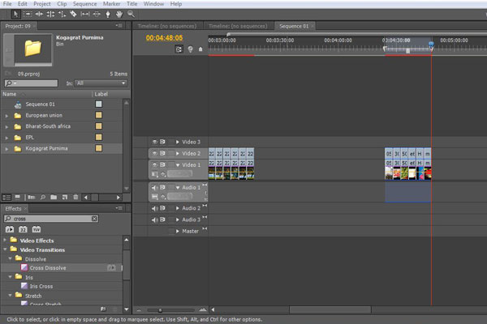The image size is (487, 324).
Task: Hide the Video 2 track output
Action: [154, 153]
